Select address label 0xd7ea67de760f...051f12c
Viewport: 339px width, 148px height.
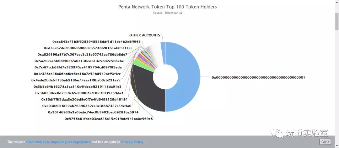pyautogui.click(x=88, y=48)
